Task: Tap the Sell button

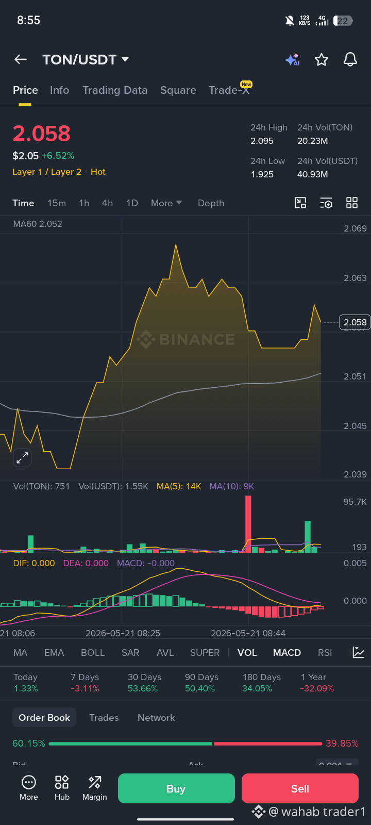Action: (x=300, y=788)
